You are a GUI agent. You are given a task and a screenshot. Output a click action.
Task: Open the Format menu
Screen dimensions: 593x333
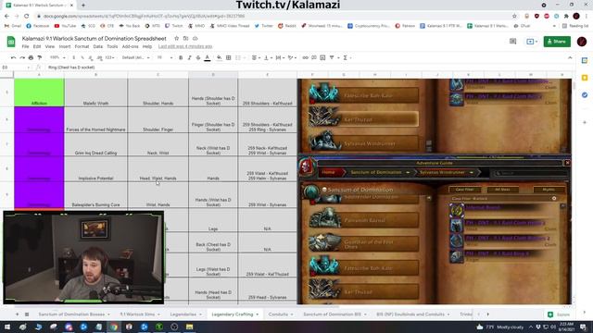pyautogui.click(x=82, y=46)
